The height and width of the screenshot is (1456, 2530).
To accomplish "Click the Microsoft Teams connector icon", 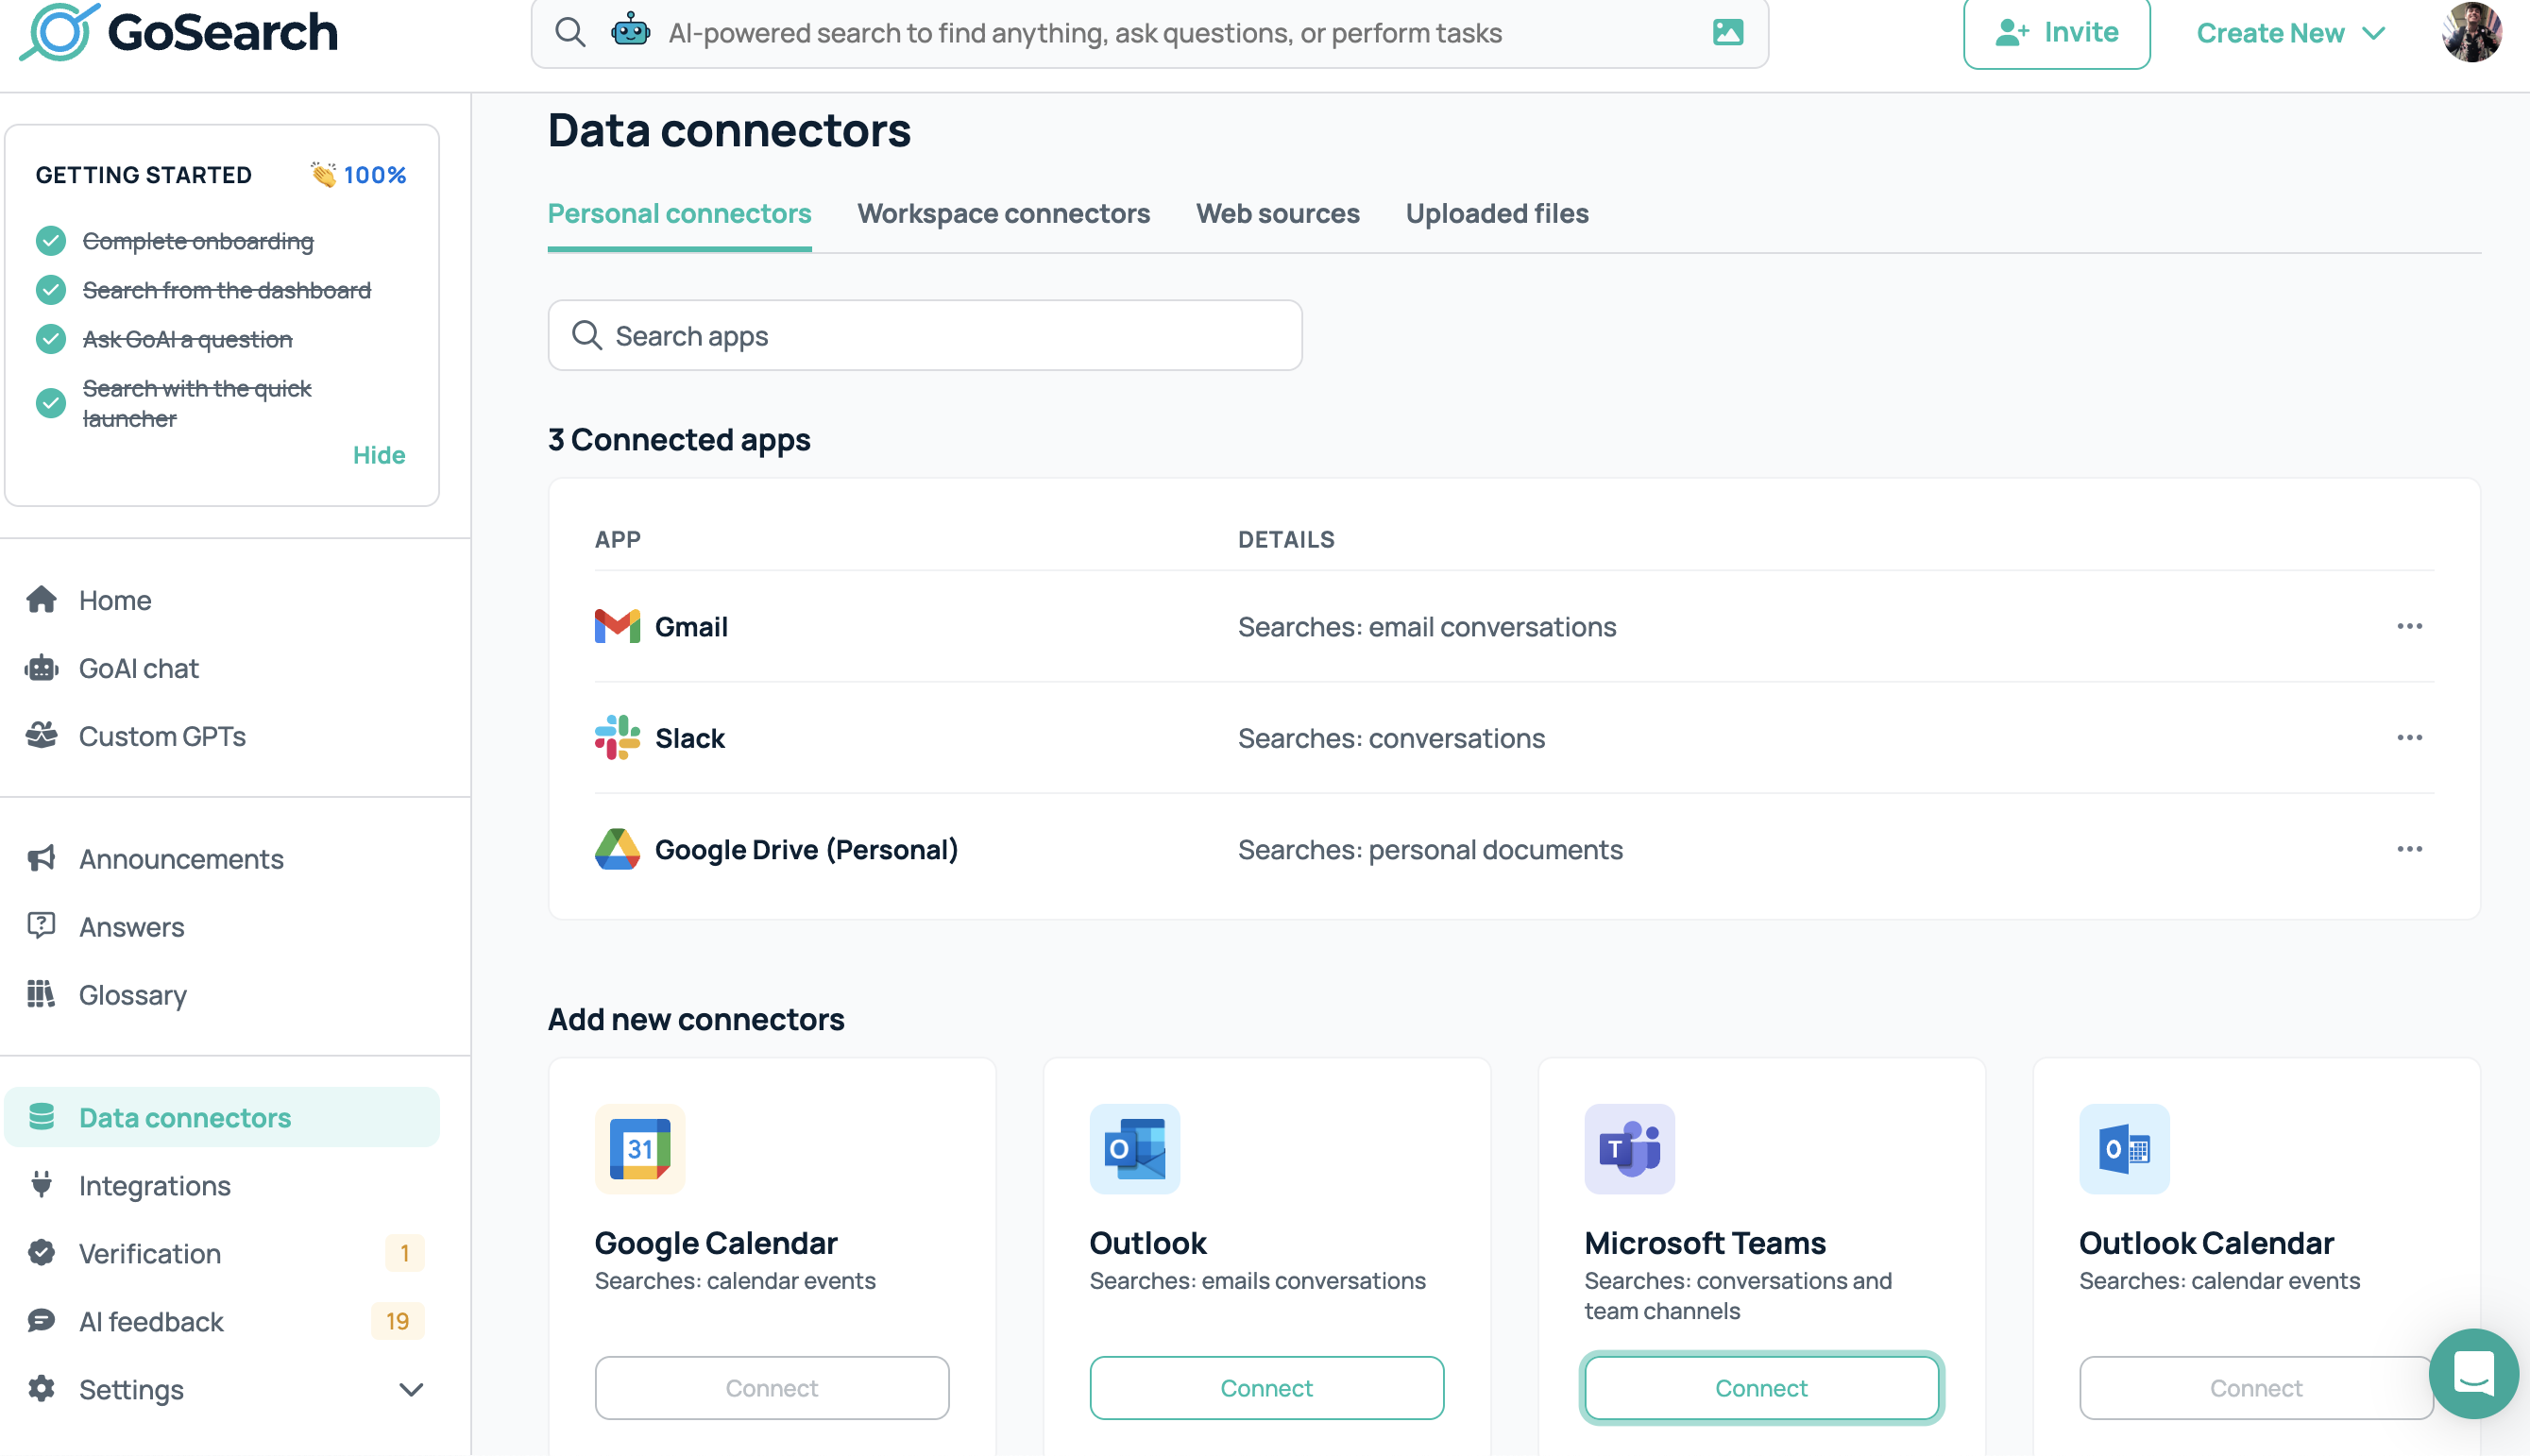I will coord(1630,1148).
